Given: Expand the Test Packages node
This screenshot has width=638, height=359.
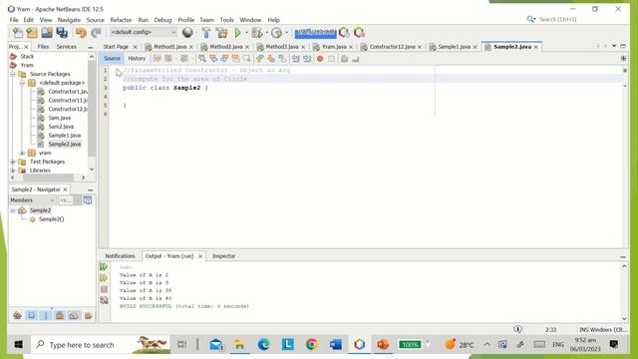Looking at the screenshot, I should (13, 162).
